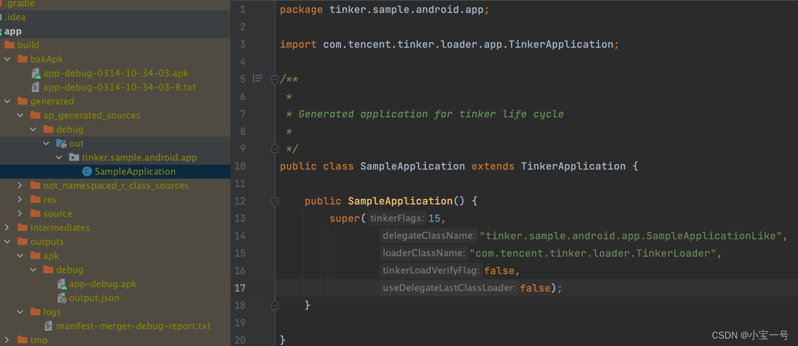
Task: Click the manifest-merger-debug-report.txt file icon
Action: click(49, 326)
